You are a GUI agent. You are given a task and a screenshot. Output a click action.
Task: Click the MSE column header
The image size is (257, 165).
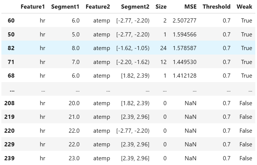[x=190, y=7]
